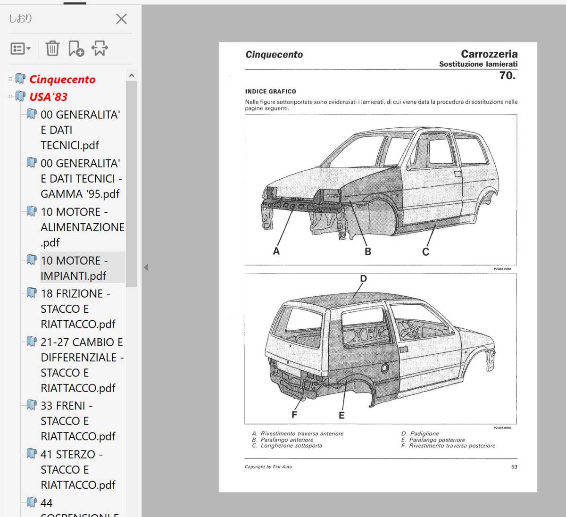Click label B under the front diagram
The image size is (566, 517).
click(x=368, y=251)
